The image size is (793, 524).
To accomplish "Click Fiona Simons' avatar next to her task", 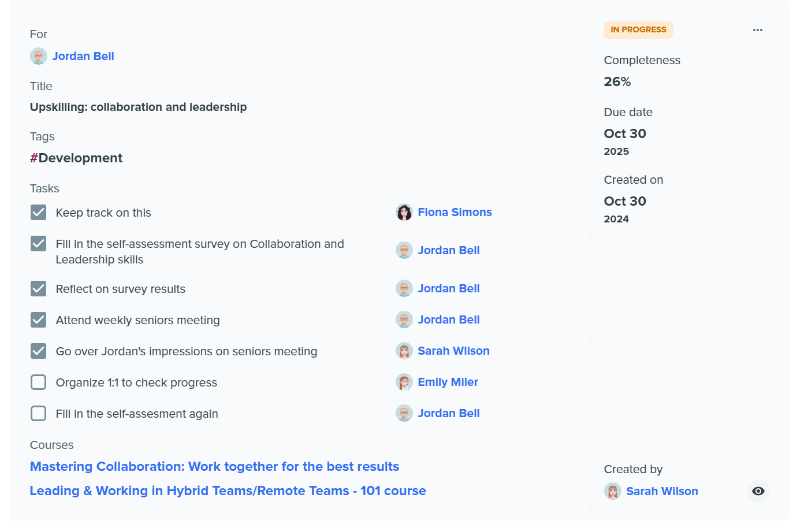I will tap(404, 212).
